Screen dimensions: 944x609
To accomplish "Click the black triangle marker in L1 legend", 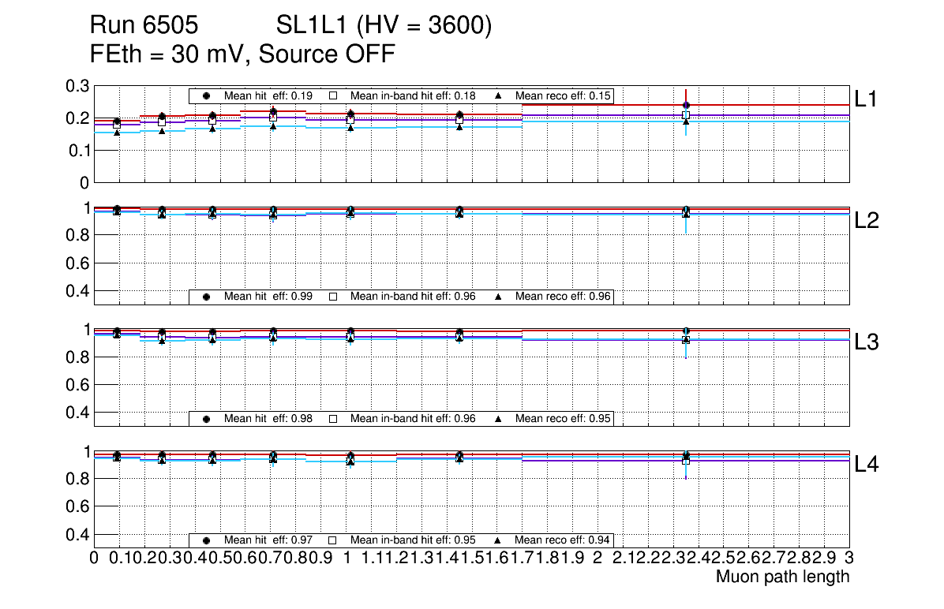I will coord(498,95).
